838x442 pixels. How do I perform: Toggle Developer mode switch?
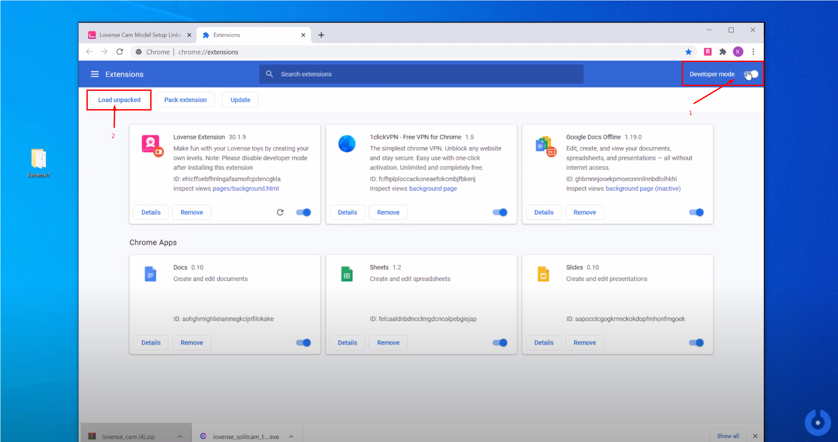(751, 74)
